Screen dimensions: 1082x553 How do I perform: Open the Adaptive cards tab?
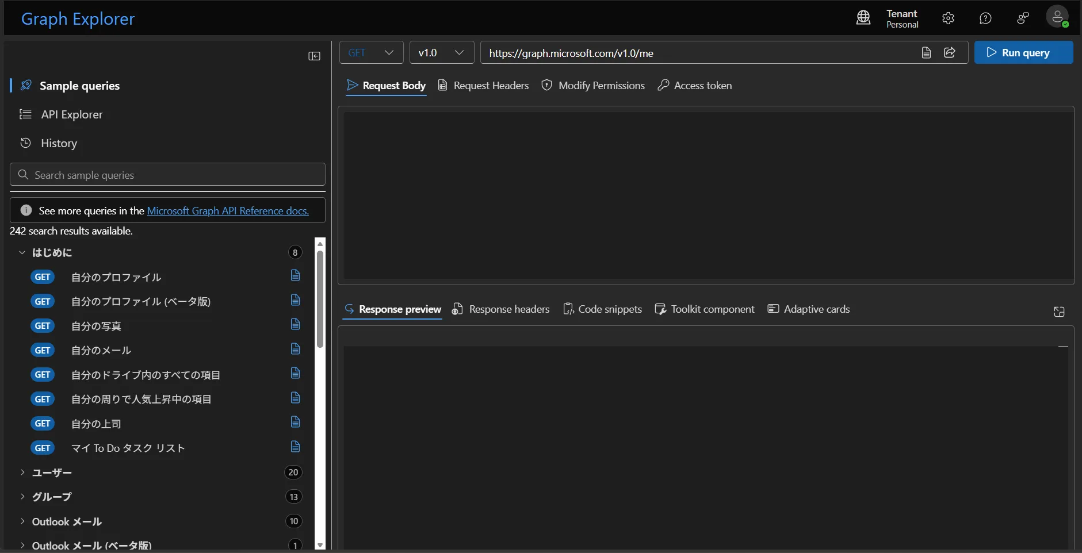click(809, 309)
